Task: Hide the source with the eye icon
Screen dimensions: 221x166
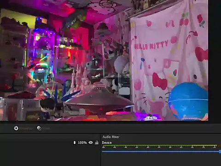Action: coord(91,142)
